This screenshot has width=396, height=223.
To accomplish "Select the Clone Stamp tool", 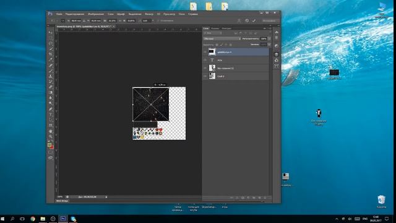I will [x=51, y=76].
